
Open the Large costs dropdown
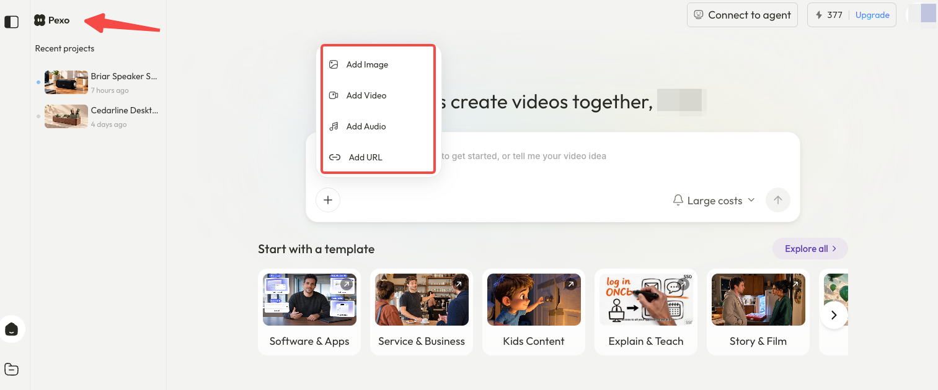click(x=714, y=201)
